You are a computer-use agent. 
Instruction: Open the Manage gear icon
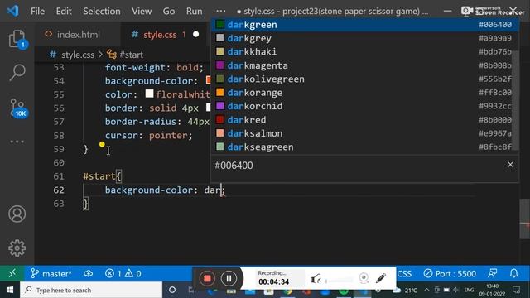[x=17, y=248]
